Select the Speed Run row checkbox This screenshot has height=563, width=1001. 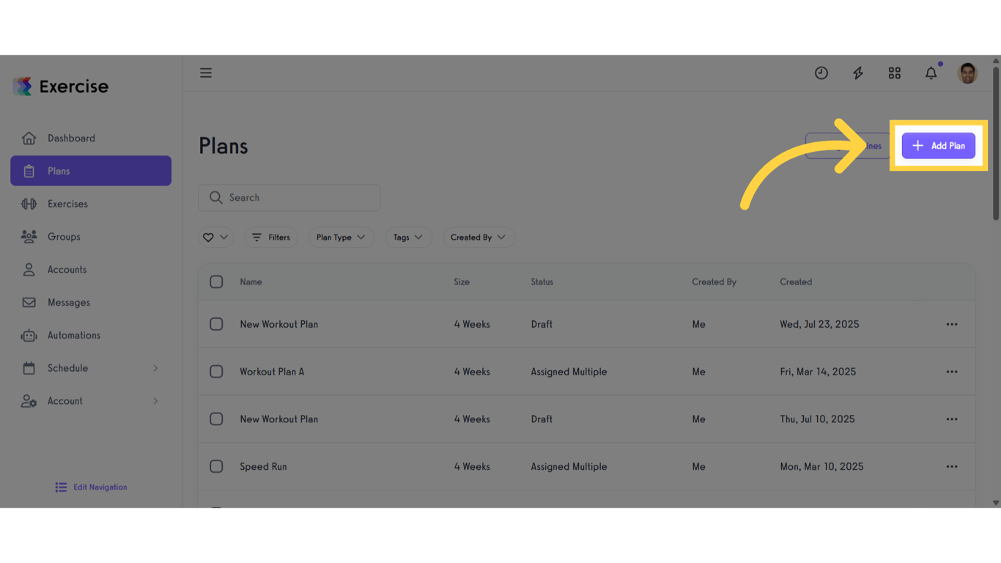216,466
